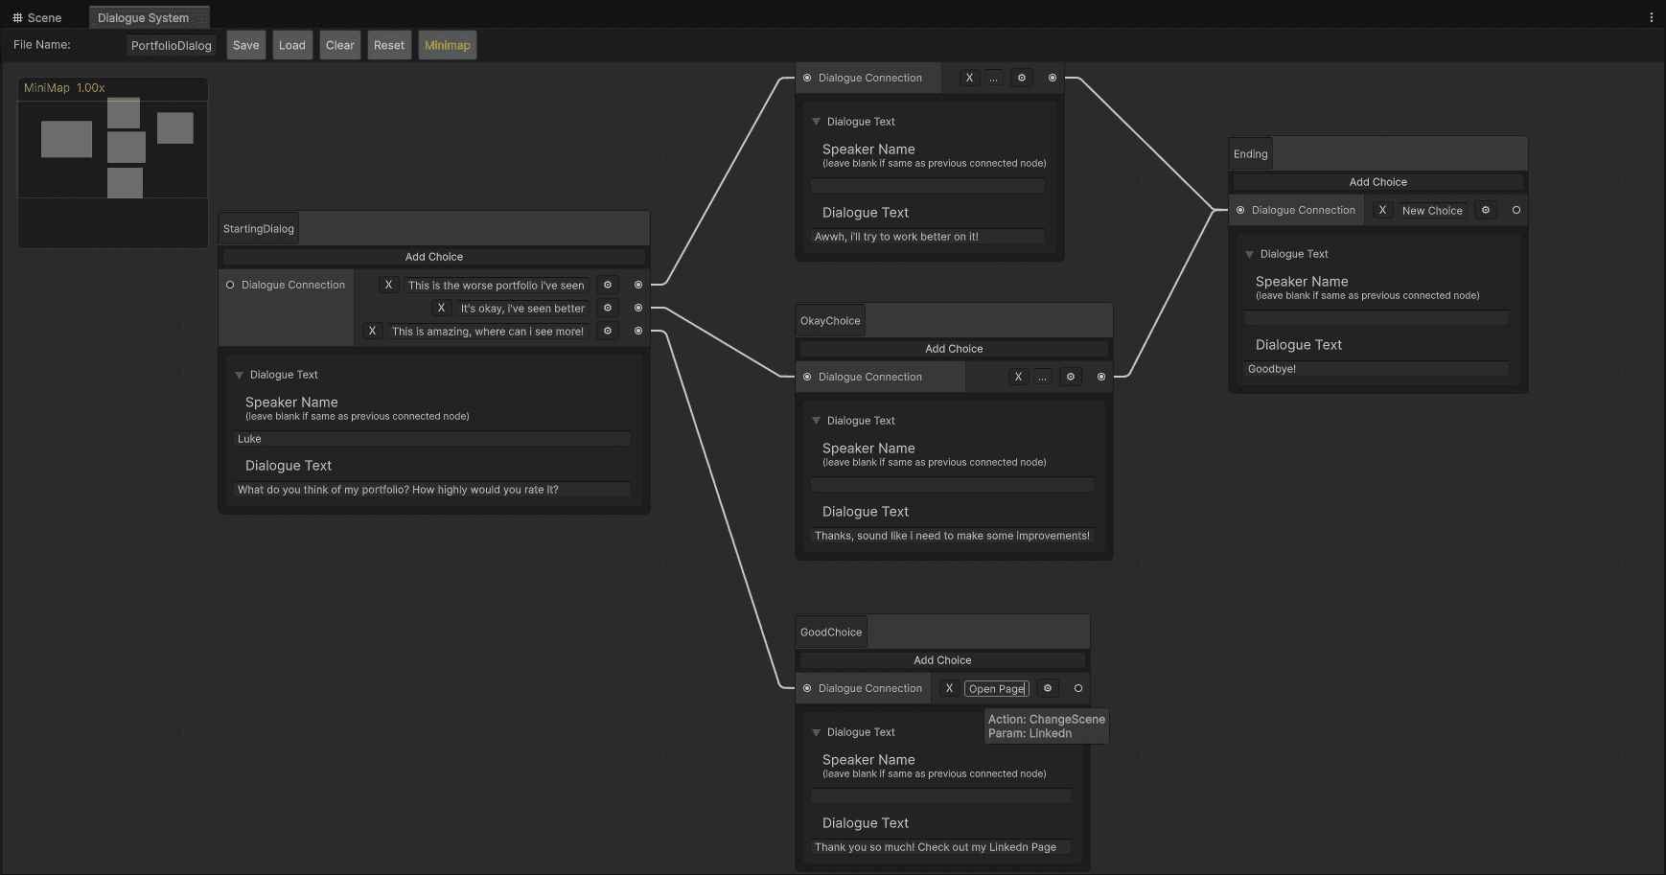Viewport: 1666px width, 875px height.
Task: Open the gear icon next to 'New Choice' on Ending node
Action: click(x=1485, y=210)
